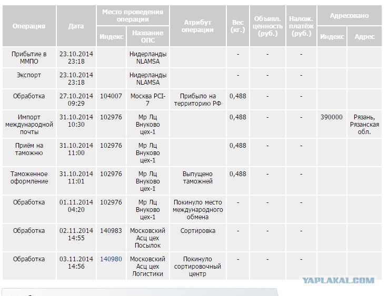This screenshot has height=296, width=388.
Task: Click the 'Выпущено таможней' attribute
Action: click(x=197, y=177)
